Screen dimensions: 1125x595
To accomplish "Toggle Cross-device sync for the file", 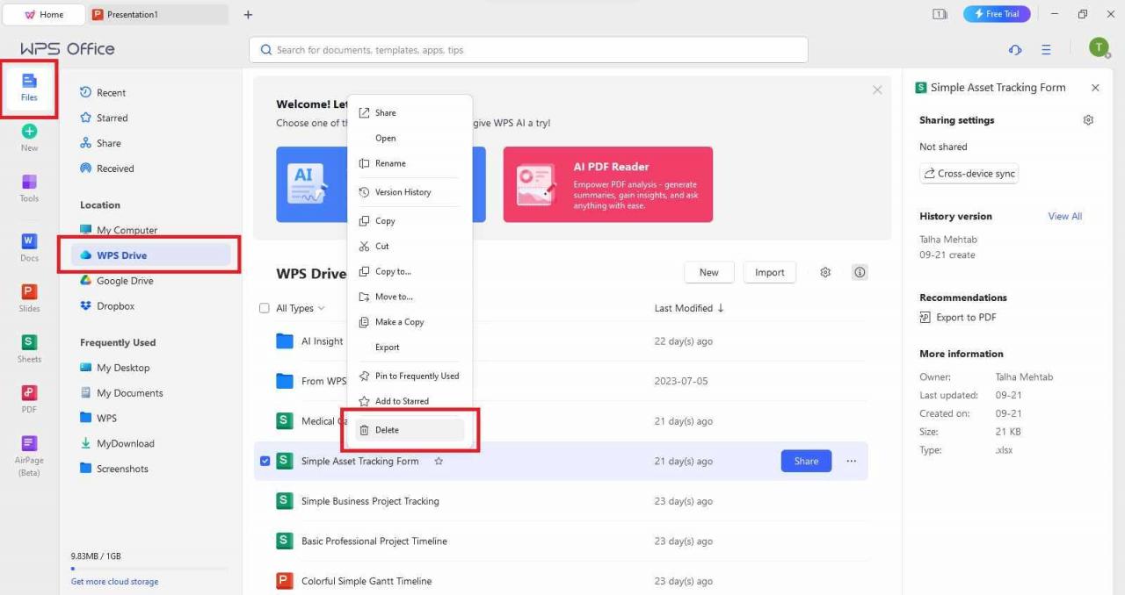I will [x=969, y=173].
